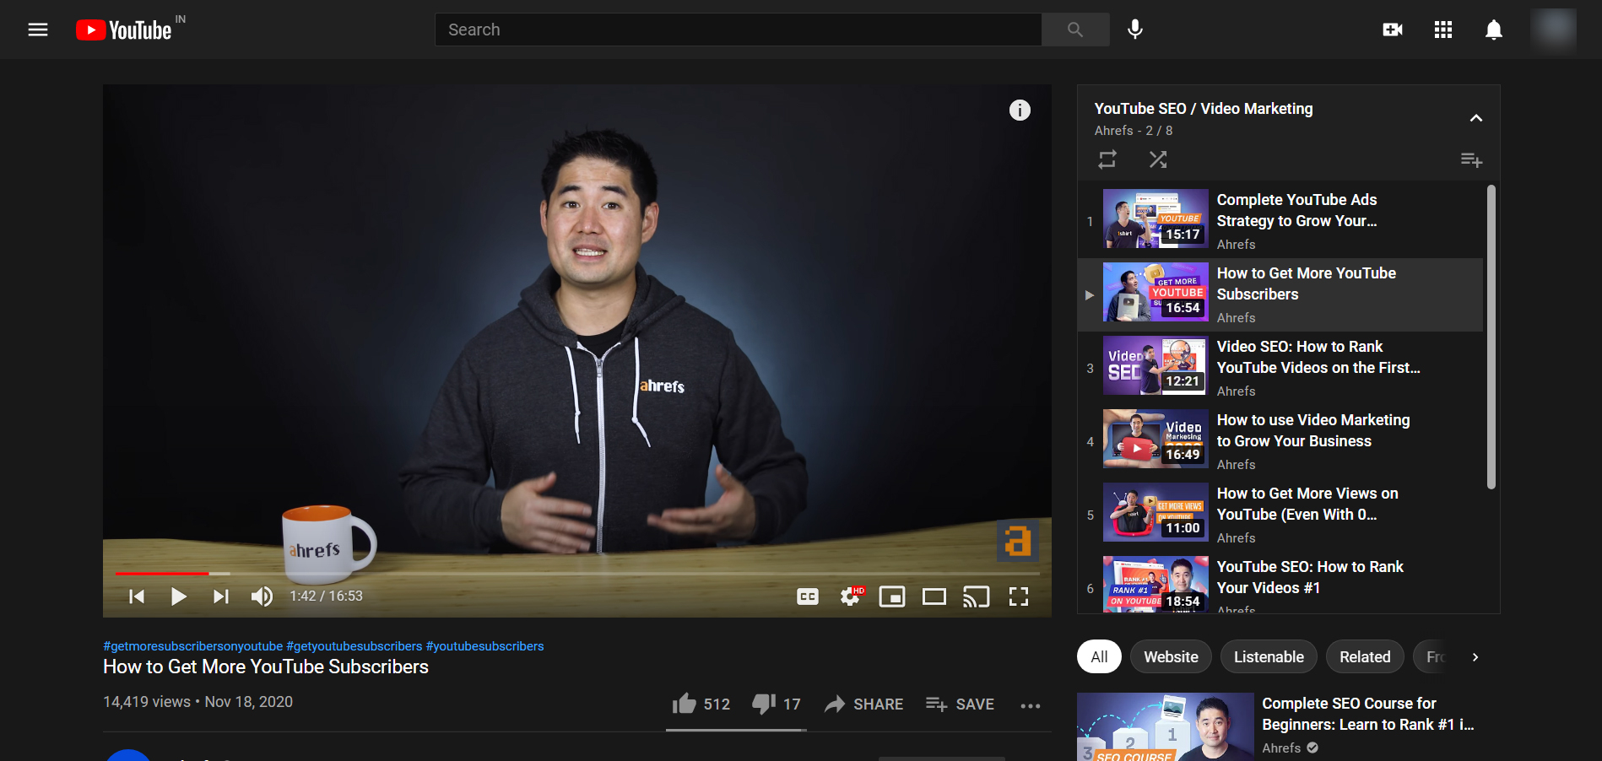Screen dimensions: 1602x761
Task: Open the notifications bell
Action: coord(1494,30)
